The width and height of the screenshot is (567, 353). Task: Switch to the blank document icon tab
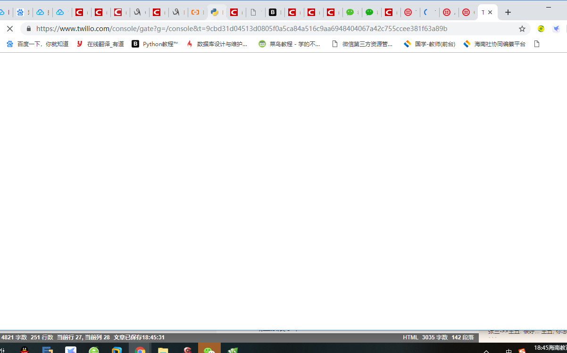(x=253, y=12)
